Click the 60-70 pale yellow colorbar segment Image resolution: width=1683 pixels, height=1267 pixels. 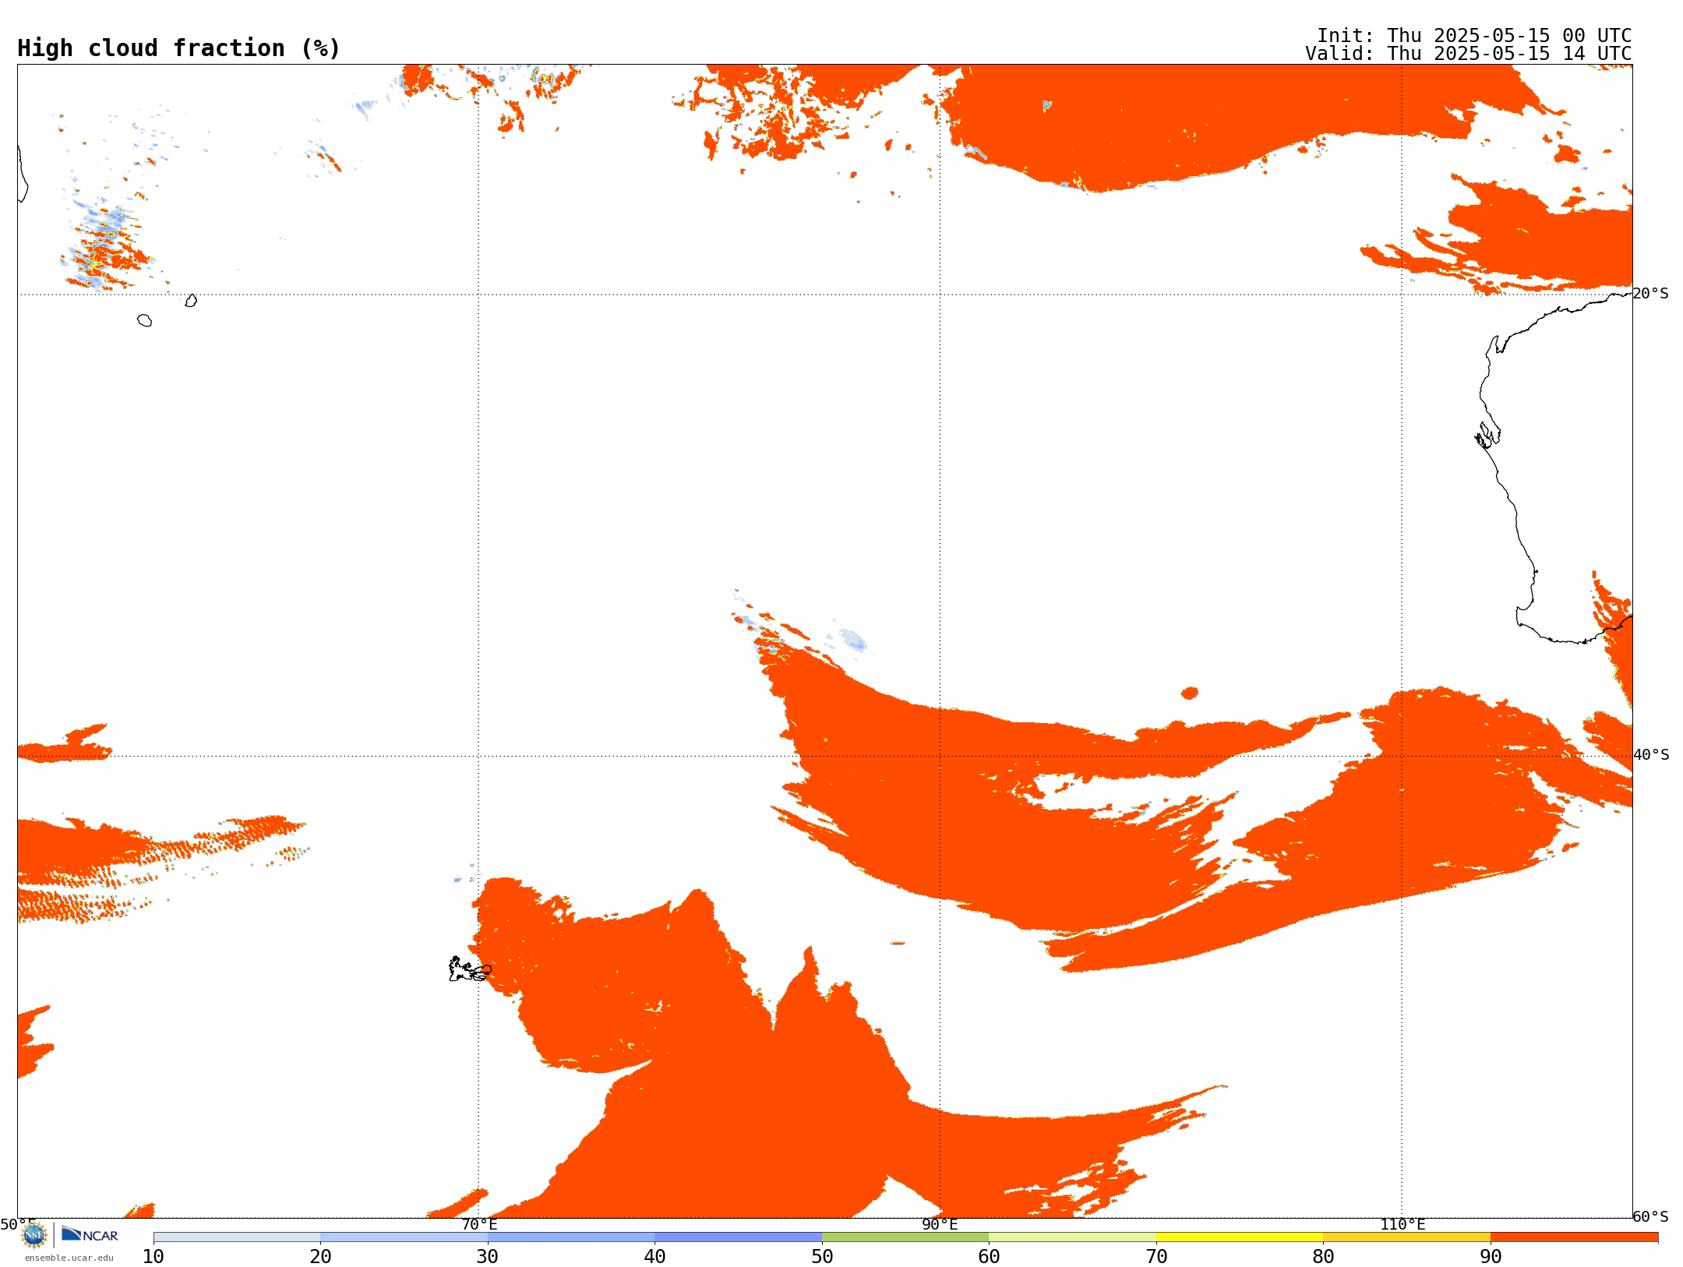coord(1072,1237)
